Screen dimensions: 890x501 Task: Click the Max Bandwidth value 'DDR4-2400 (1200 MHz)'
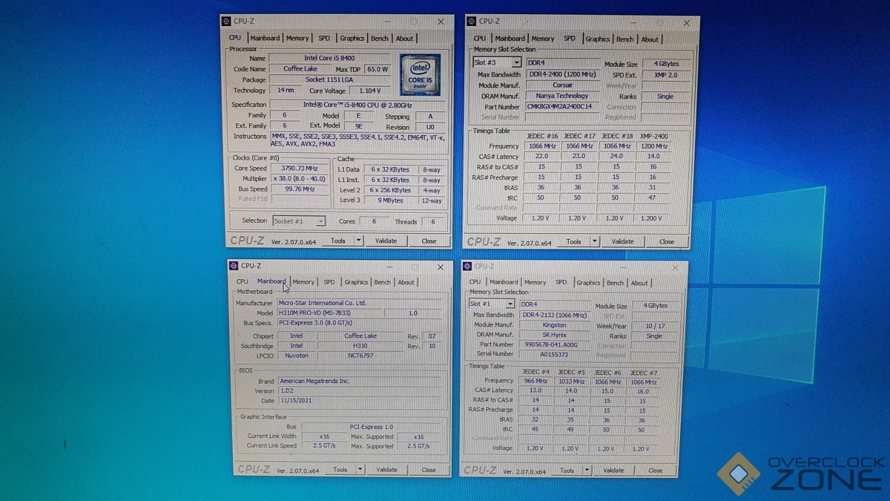562,74
